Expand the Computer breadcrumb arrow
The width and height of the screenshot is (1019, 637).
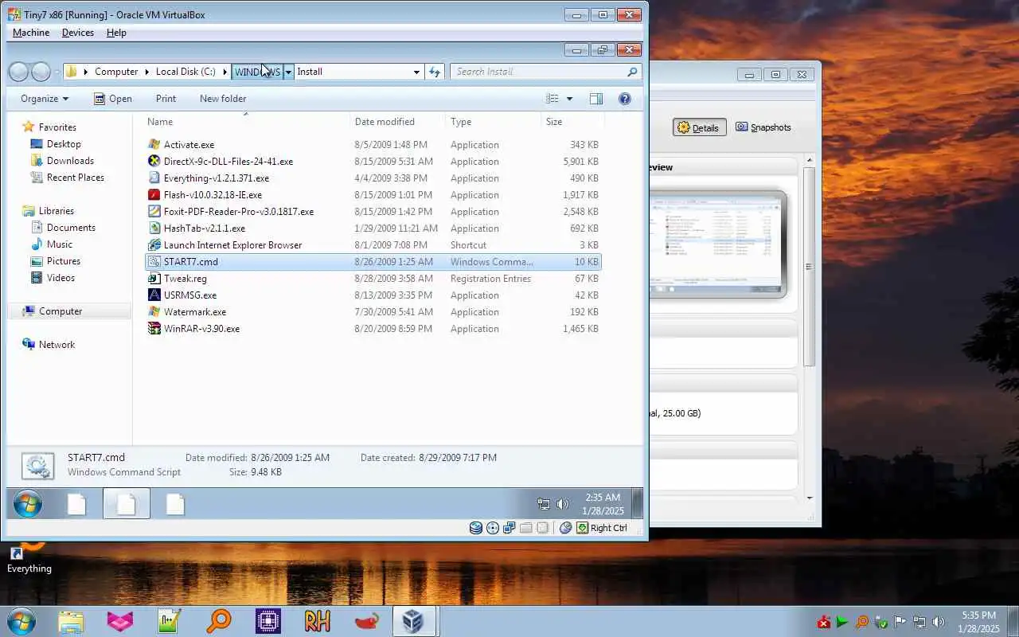tap(146, 72)
